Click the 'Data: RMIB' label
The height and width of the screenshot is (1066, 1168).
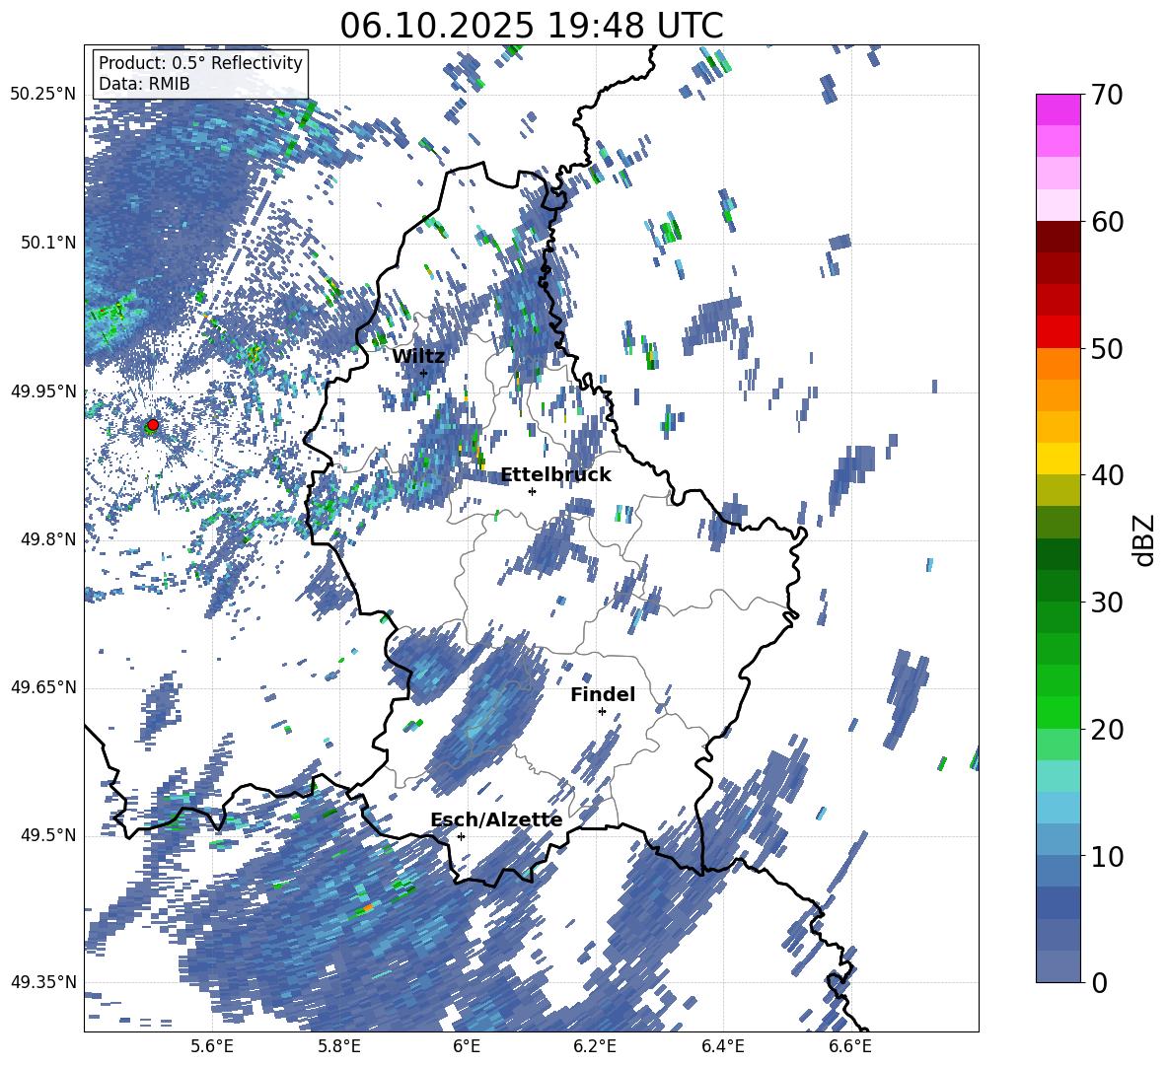(144, 84)
